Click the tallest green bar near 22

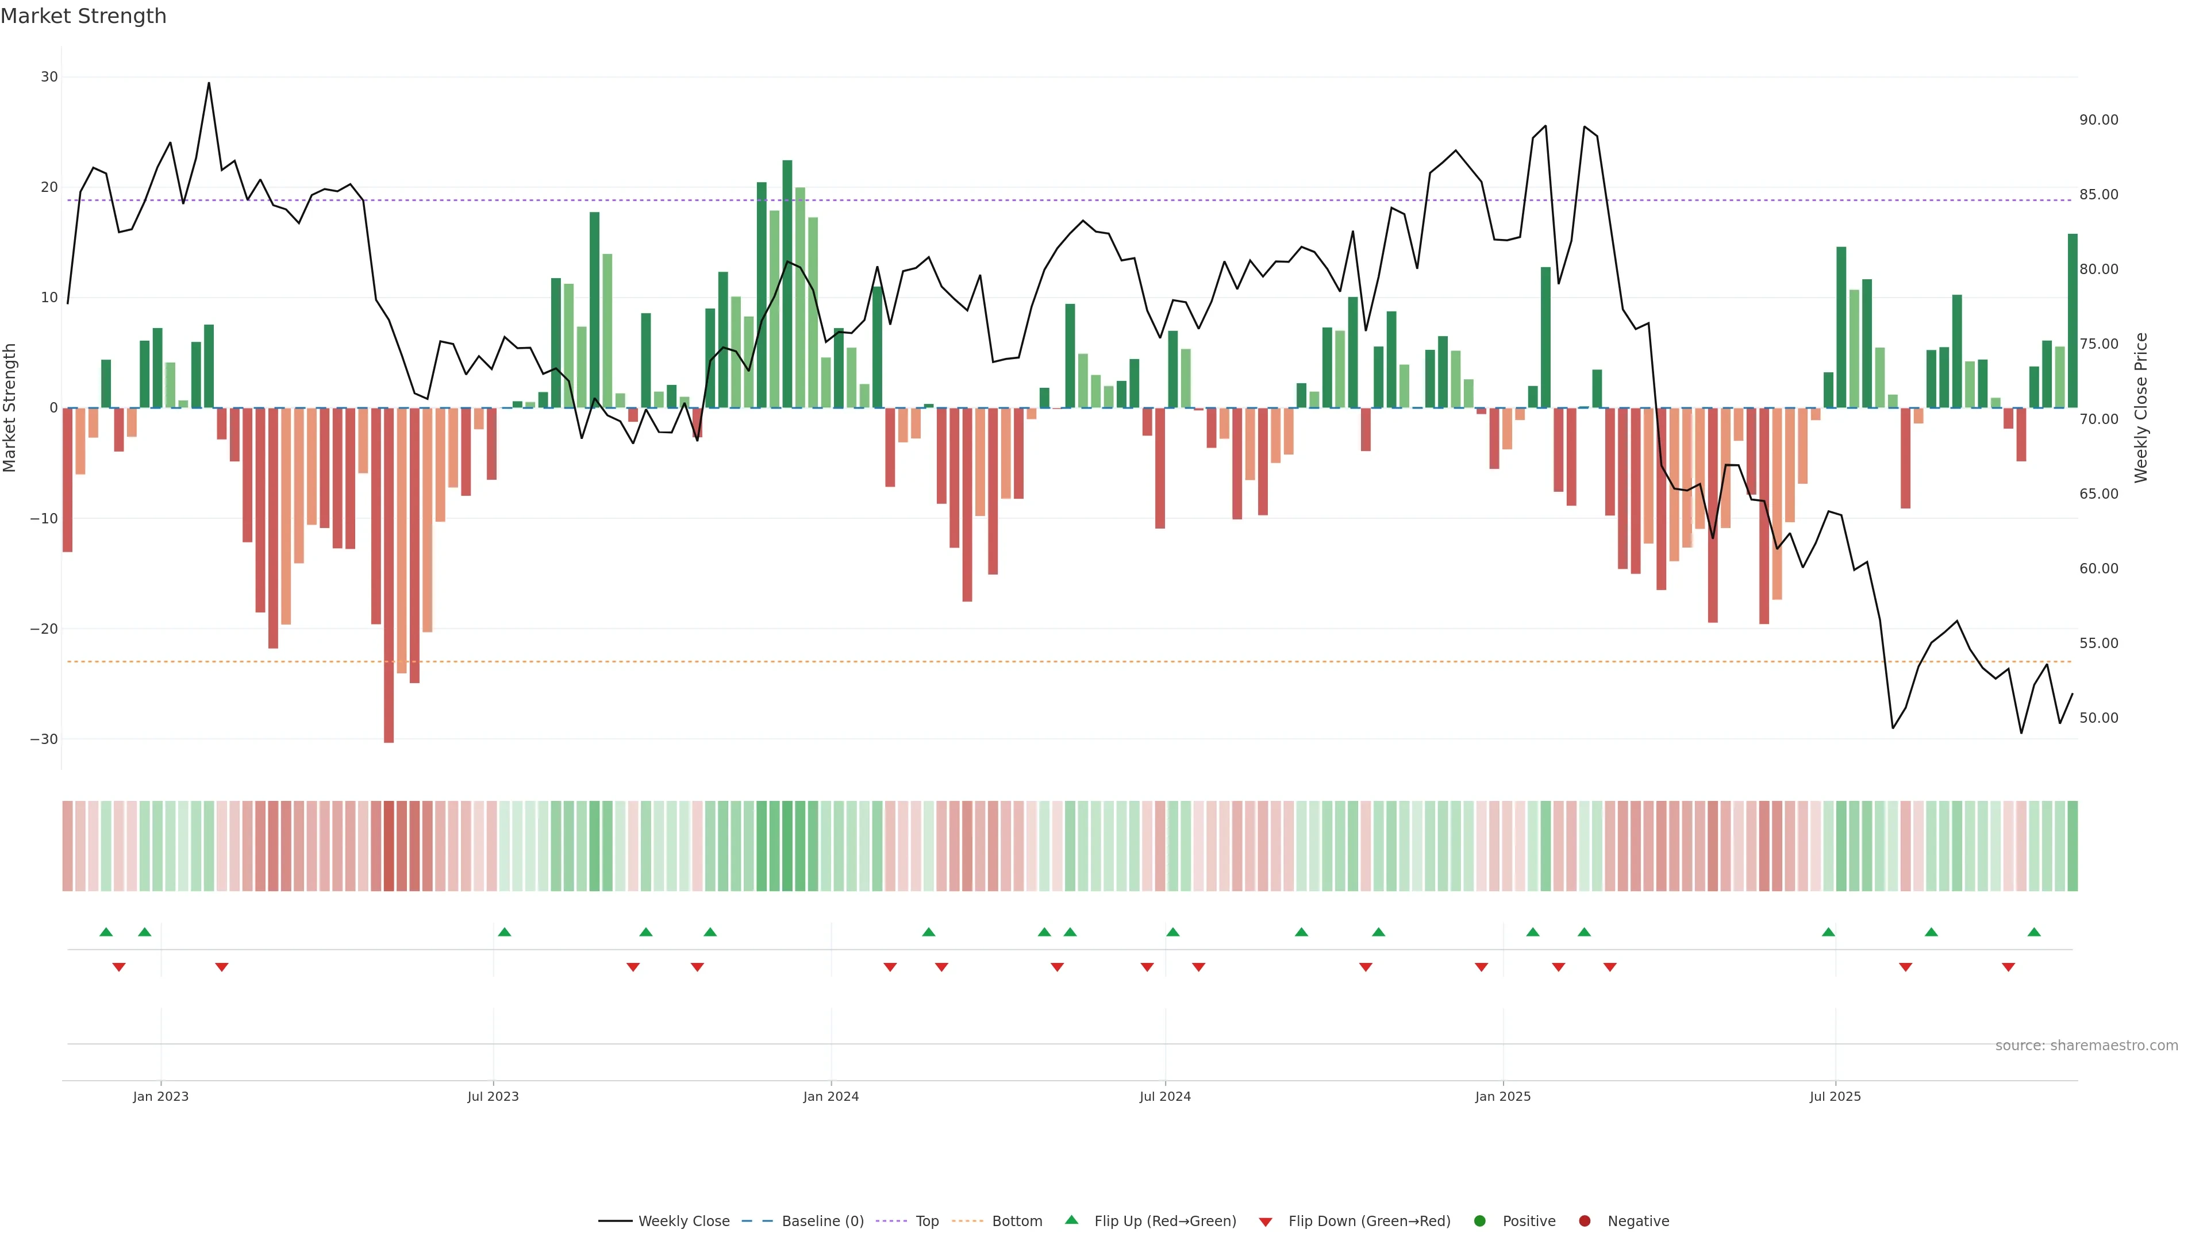point(786,283)
